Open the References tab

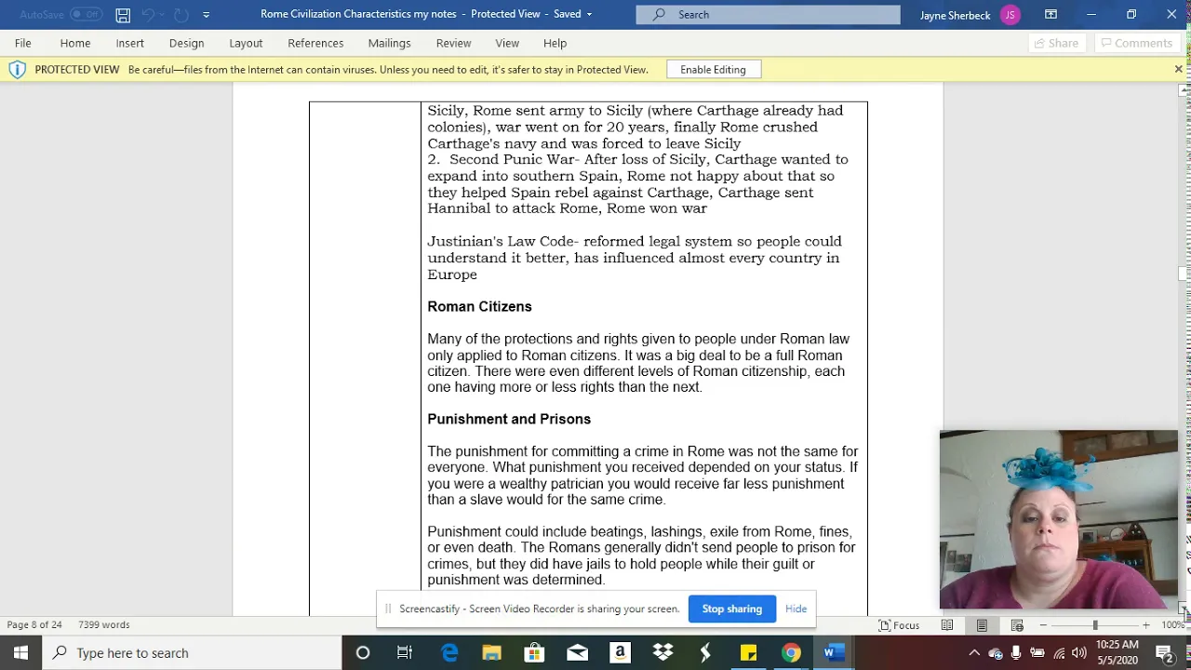coord(315,43)
